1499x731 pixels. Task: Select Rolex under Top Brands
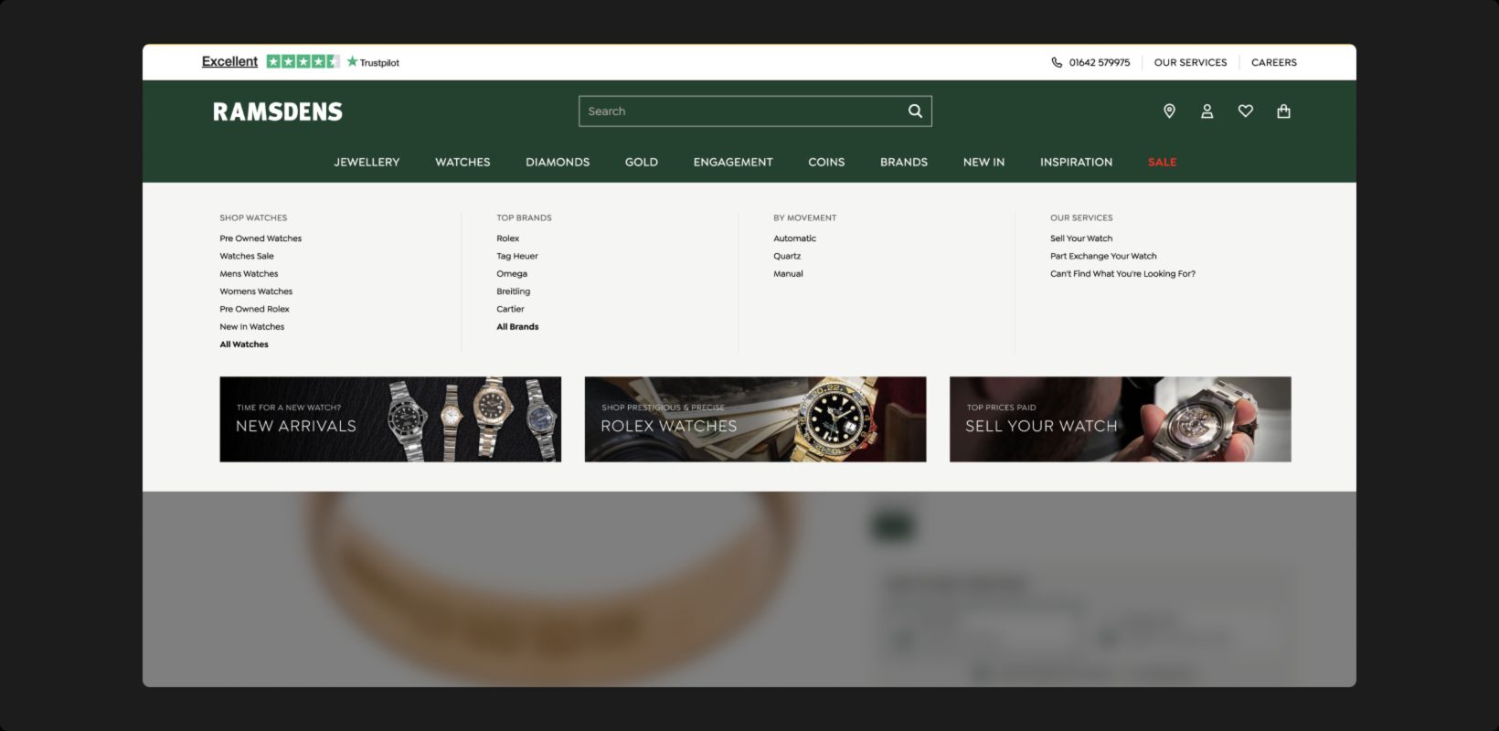click(508, 238)
